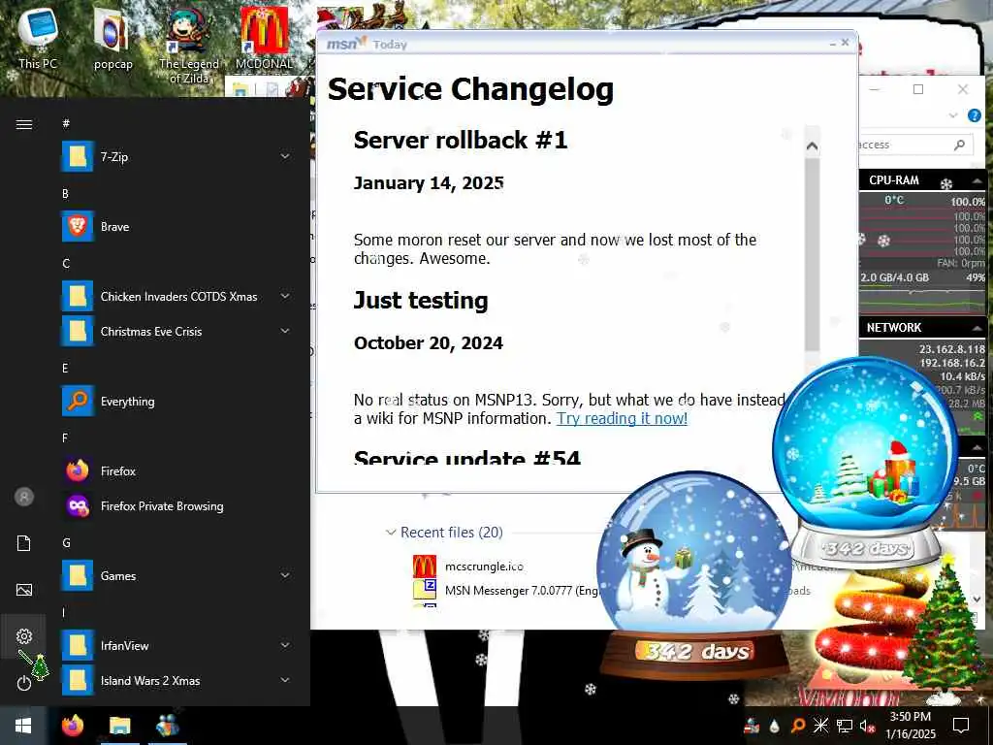The height and width of the screenshot is (745, 993).
Task: Click the popcap desktop icon
Action: 112,38
